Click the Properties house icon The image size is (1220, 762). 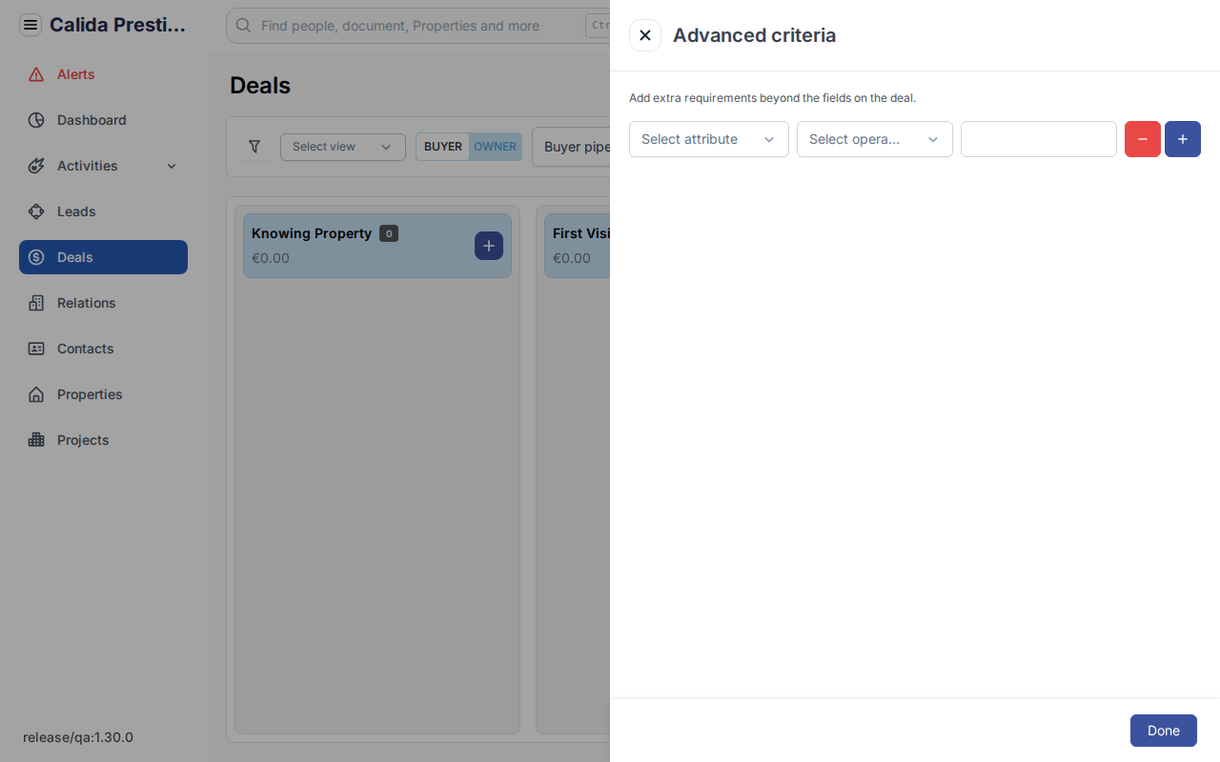click(36, 394)
